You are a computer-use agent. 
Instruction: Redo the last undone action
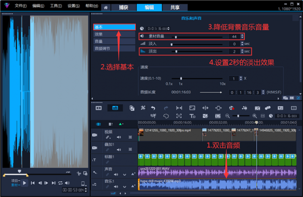pyautogui.click(x=166, y=108)
